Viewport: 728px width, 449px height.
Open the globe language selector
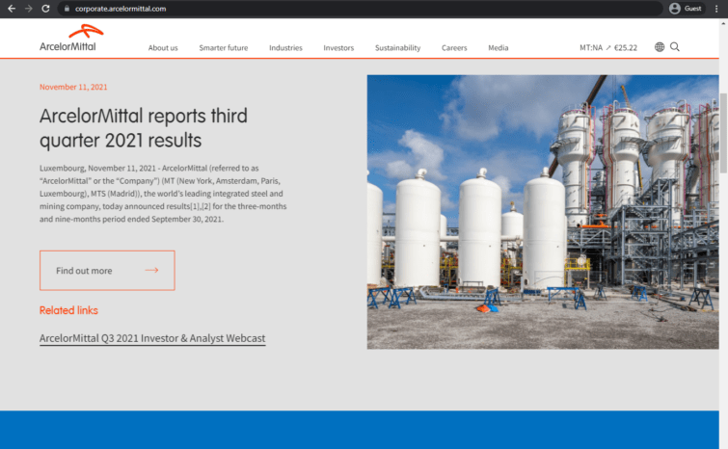(x=660, y=47)
